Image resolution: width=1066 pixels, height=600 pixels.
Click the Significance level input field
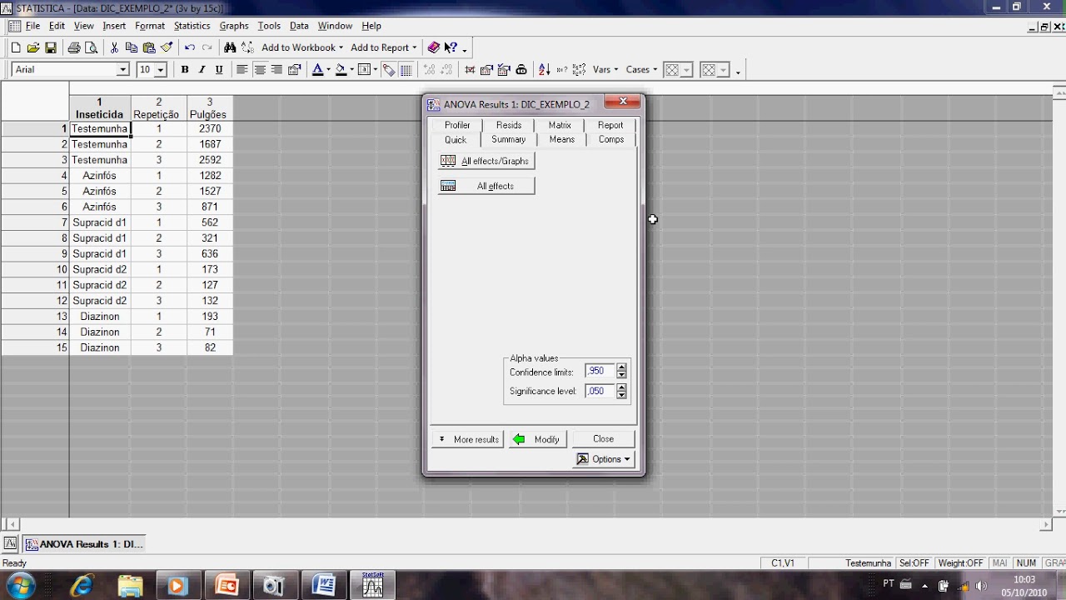600,391
